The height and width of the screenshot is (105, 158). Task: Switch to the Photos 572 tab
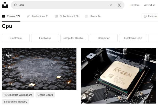point(11,16)
